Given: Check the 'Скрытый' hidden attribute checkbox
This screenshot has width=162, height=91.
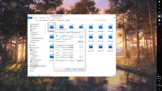Looking at the screenshot, I should click(x=70, y=61).
